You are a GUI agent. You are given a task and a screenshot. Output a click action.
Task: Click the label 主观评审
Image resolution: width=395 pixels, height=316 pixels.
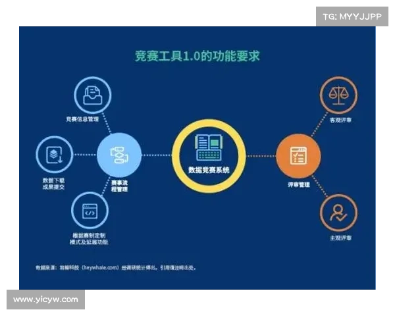coord(340,238)
